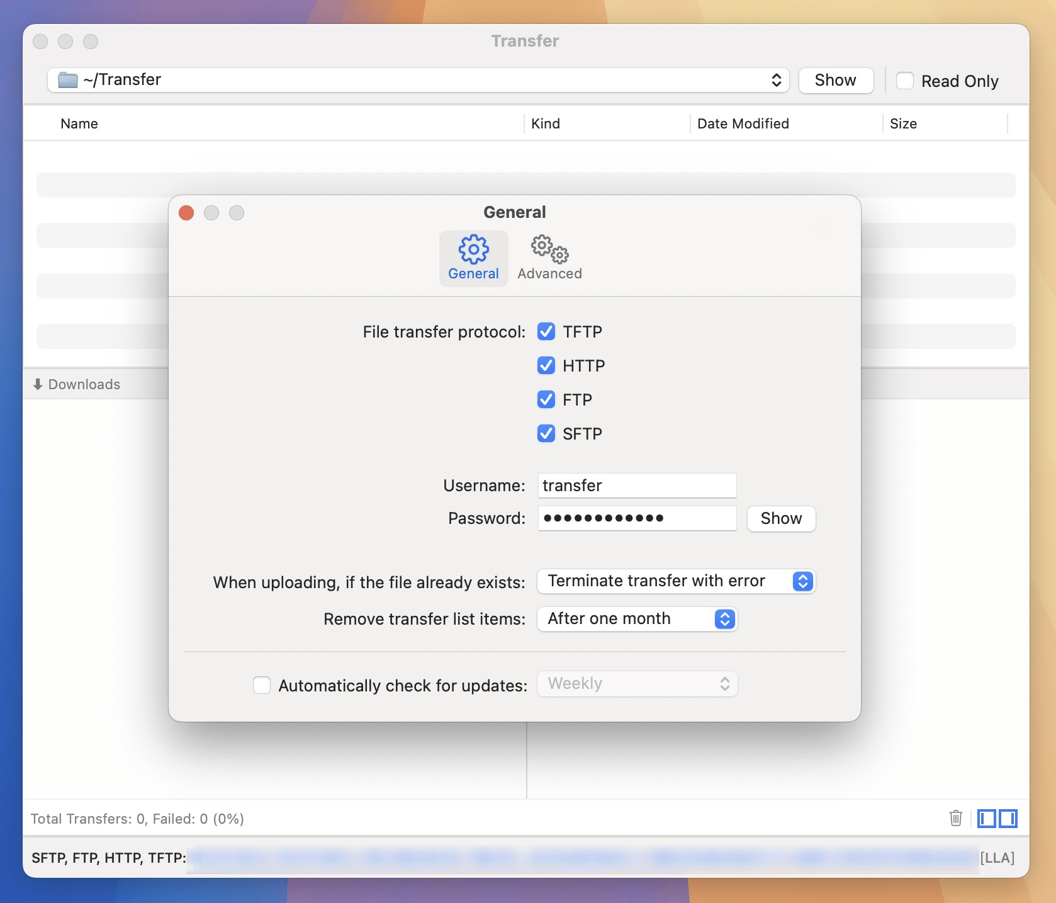Image resolution: width=1056 pixels, height=903 pixels.
Task: Switch to the Advanced tab
Action: point(549,258)
